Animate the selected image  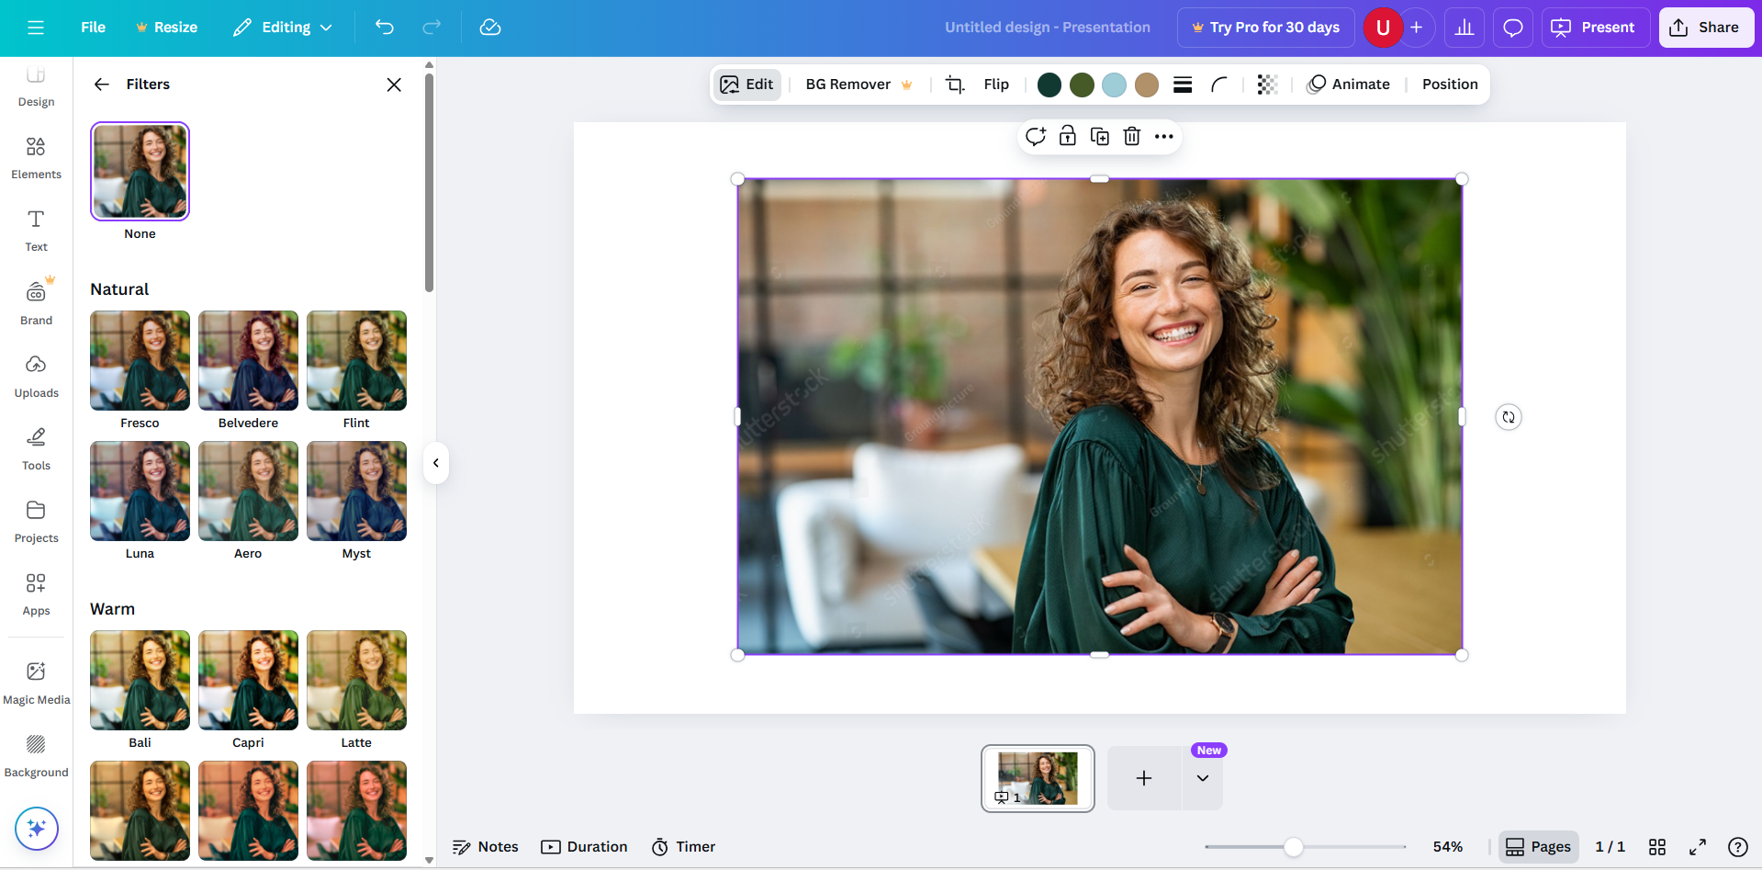point(1349,84)
